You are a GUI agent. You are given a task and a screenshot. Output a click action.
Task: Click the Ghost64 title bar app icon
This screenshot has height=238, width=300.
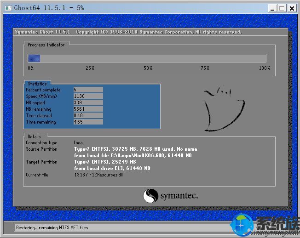tap(8, 8)
